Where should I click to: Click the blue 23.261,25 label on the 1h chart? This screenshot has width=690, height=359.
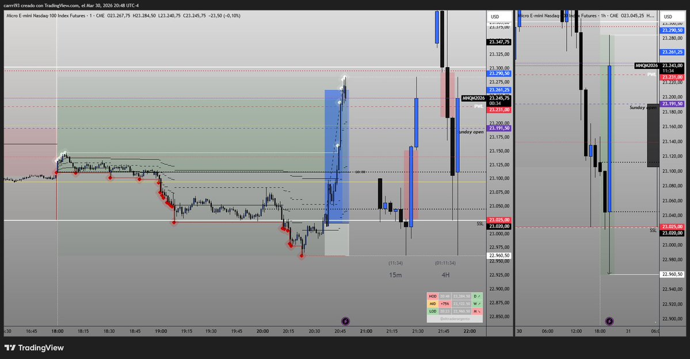tap(672, 52)
